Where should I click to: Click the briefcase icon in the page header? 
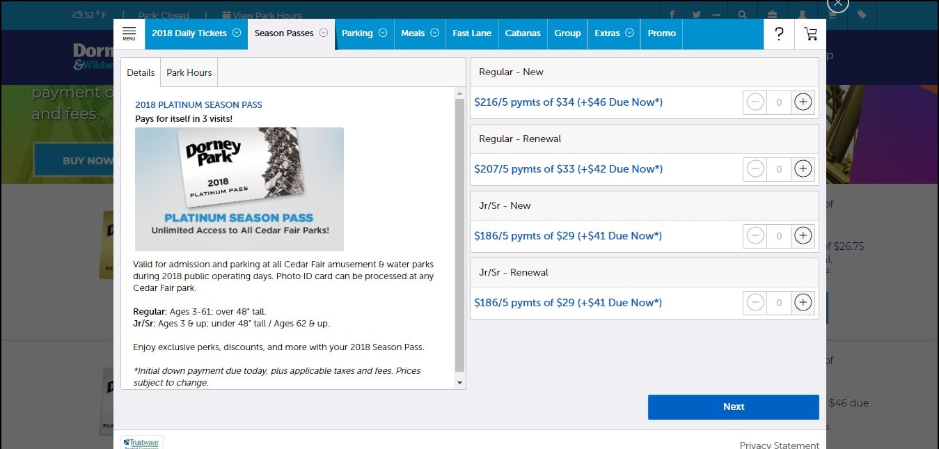(773, 15)
